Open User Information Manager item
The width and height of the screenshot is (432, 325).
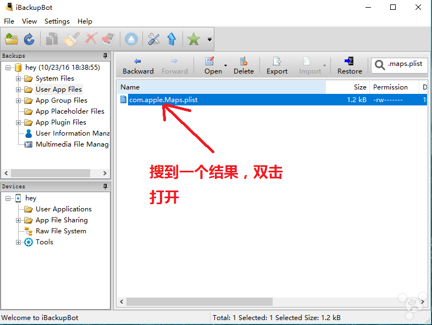click(x=73, y=133)
